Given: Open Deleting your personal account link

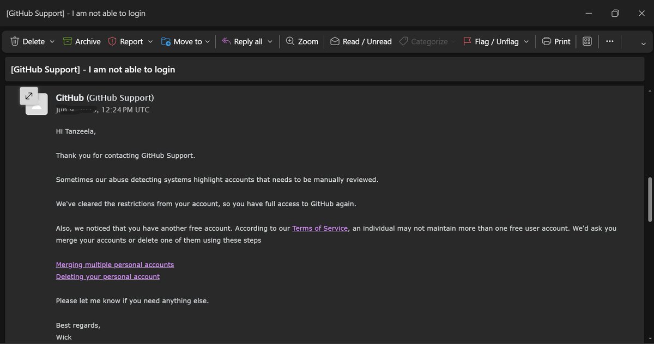Looking at the screenshot, I should pyautogui.click(x=108, y=277).
